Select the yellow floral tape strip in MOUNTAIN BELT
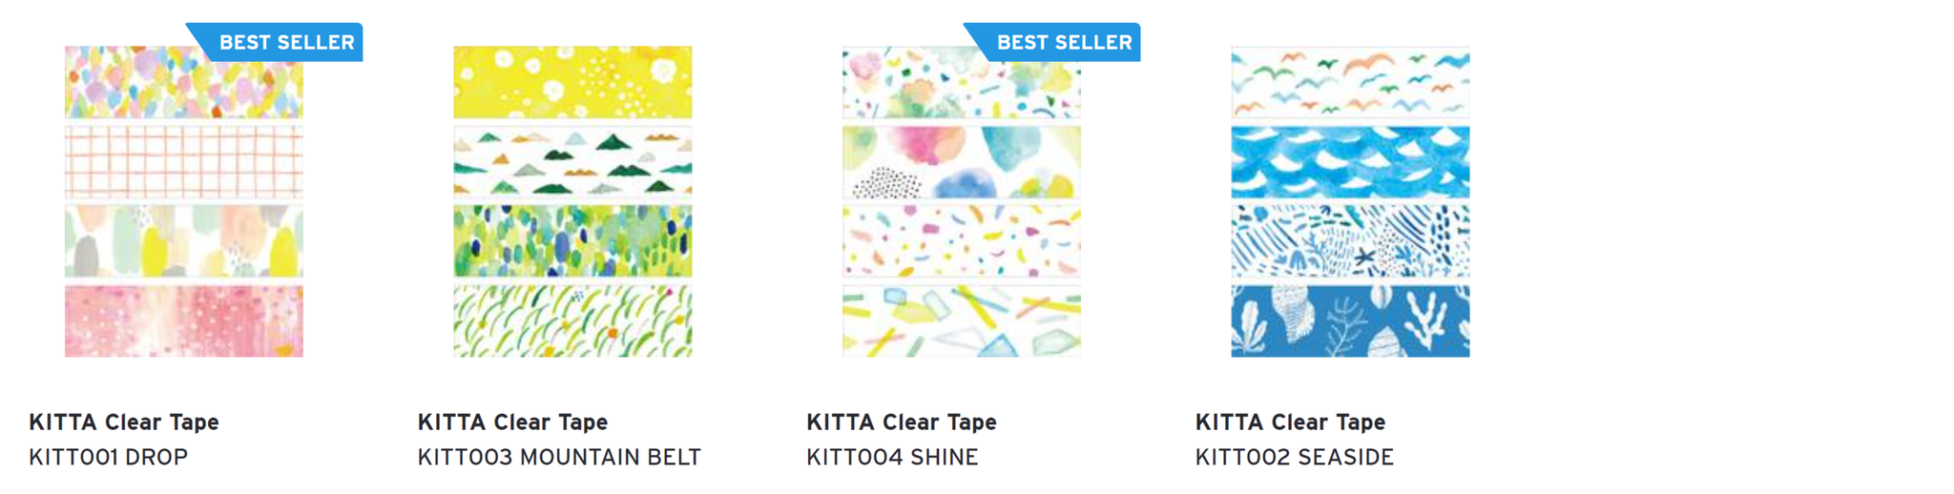Screen dimensions: 1954x494 [x=572, y=82]
